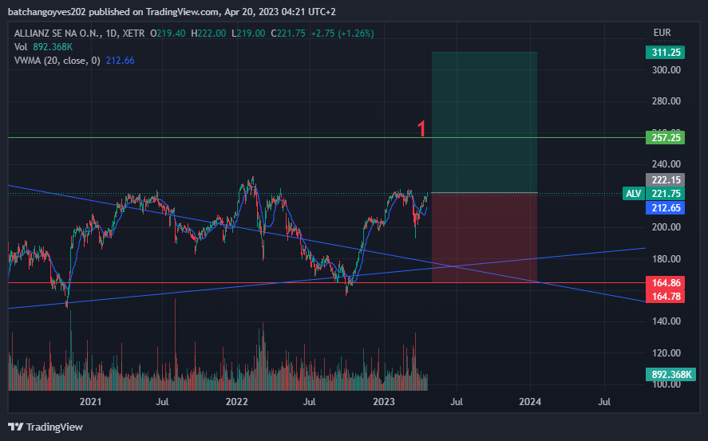The height and width of the screenshot is (441, 708).
Task: Click the 311.25 target price label
Action: [665, 53]
